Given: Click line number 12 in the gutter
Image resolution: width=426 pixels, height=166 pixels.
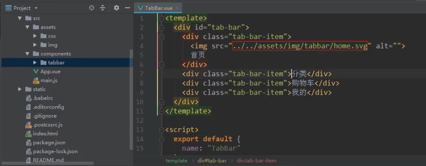Looking at the screenshot, I should tap(139, 121).
